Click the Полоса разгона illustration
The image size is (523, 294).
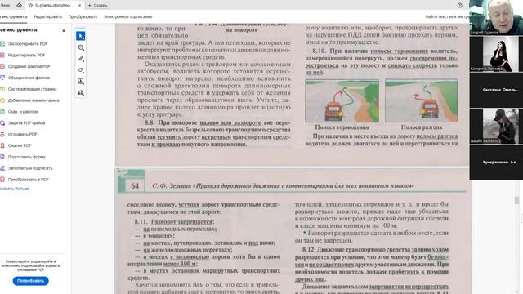tap(422, 100)
